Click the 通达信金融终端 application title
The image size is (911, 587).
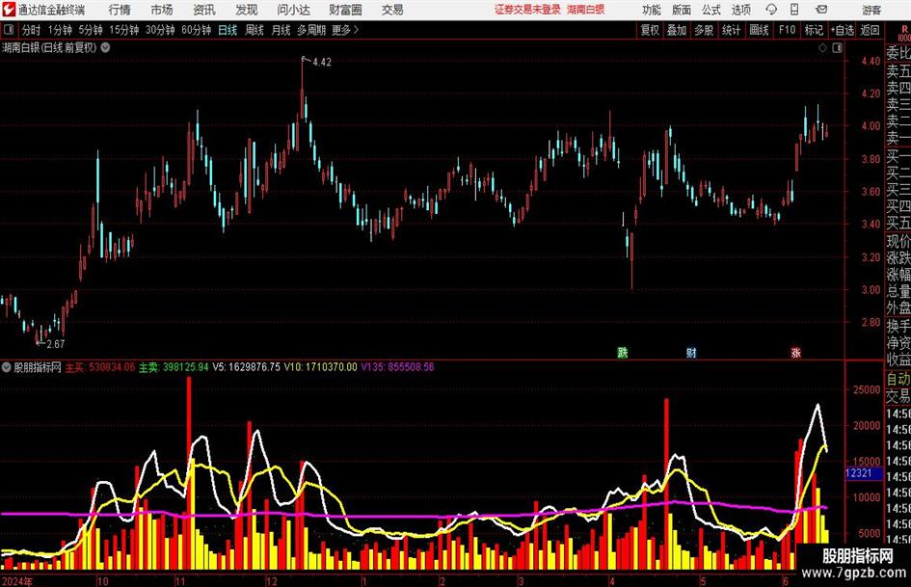[x=51, y=10]
